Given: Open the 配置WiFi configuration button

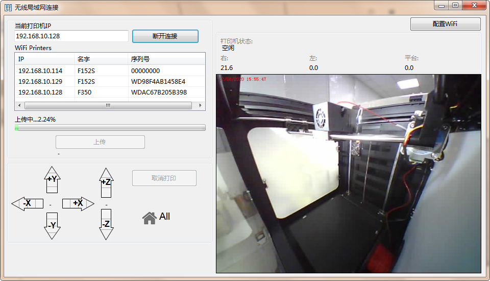Looking at the screenshot, I should coord(445,24).
